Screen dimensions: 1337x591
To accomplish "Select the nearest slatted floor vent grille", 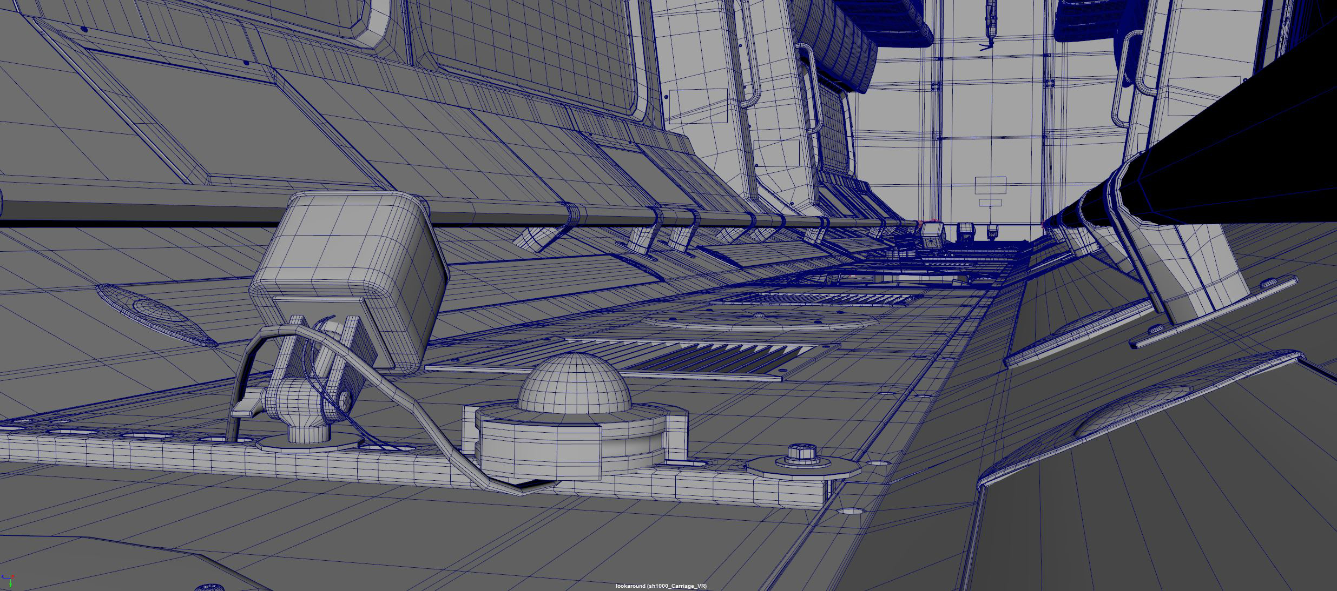I will click(698, 359).
